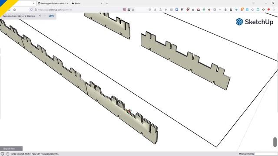Screen dimensions: 278x156
Task: Click the shield tracking protection icon
Action: pyautogui.click(x=31, y=10)
